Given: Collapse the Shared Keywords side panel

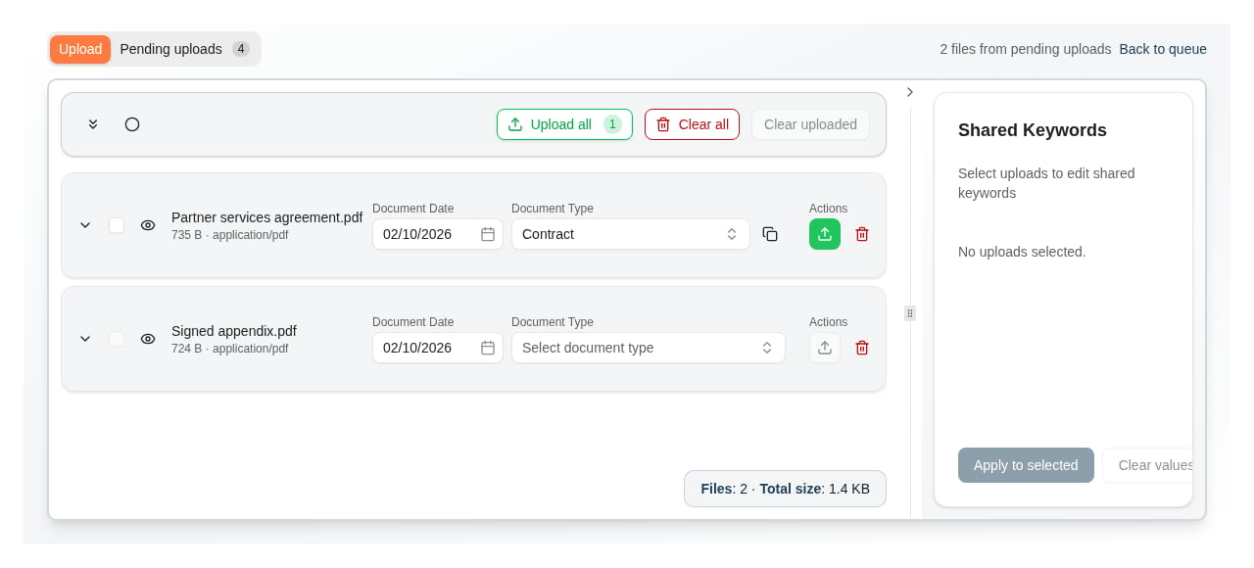Looking at the screenshot, I should coord(910,92).
